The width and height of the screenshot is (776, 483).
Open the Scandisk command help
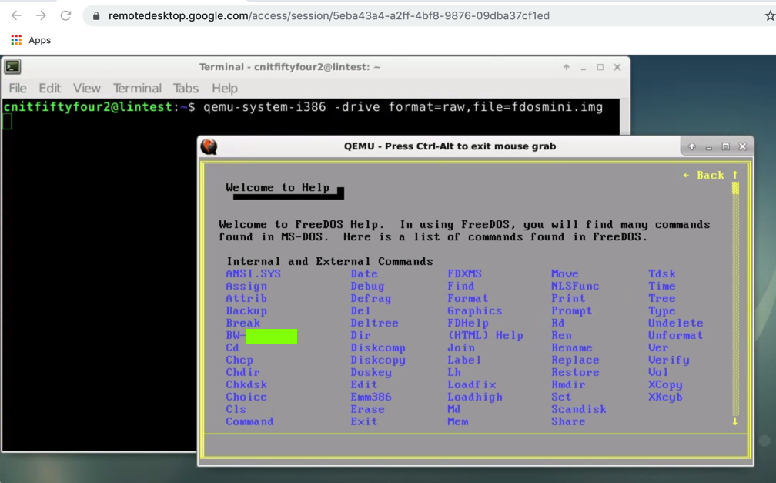(579, 409)
